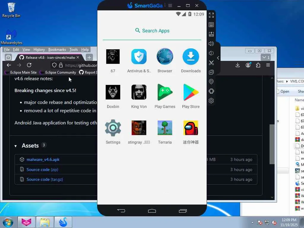Open the Play Store app
304x228 pixels.
pos(191,92)
